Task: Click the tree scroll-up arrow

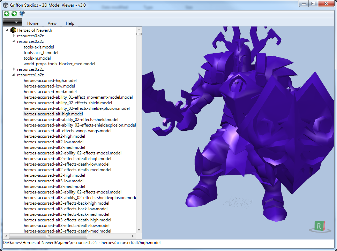Action: (139, 30)
